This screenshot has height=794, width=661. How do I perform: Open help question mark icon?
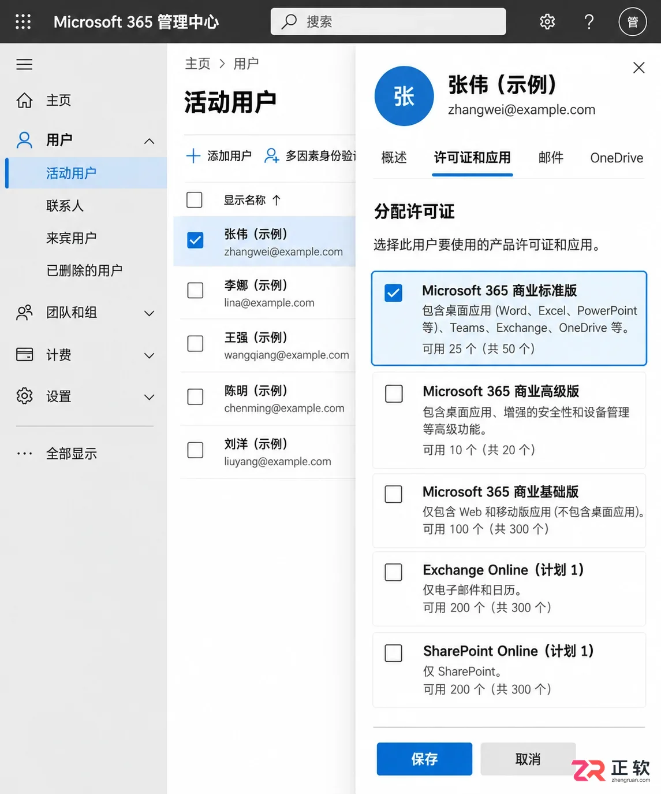pyautogui.click(x=589, y=22)
